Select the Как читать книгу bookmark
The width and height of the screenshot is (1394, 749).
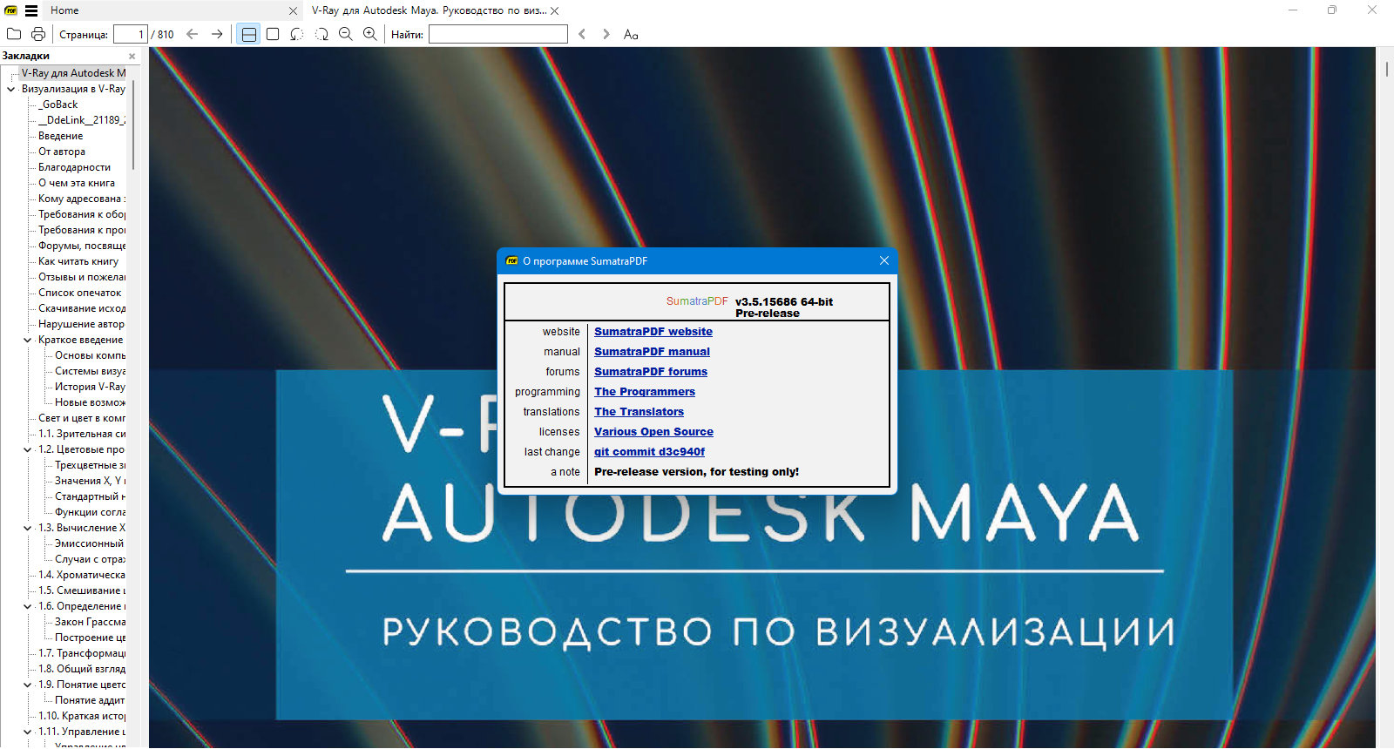coord(78,261)
